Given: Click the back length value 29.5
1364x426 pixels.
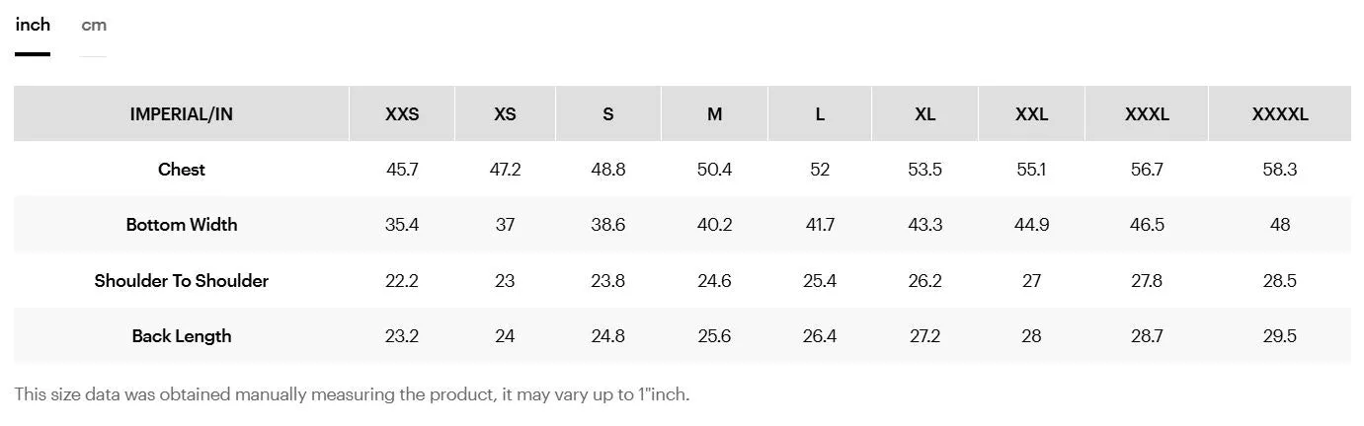Looking at the screenshot, I should click(x=1280, y=336).
